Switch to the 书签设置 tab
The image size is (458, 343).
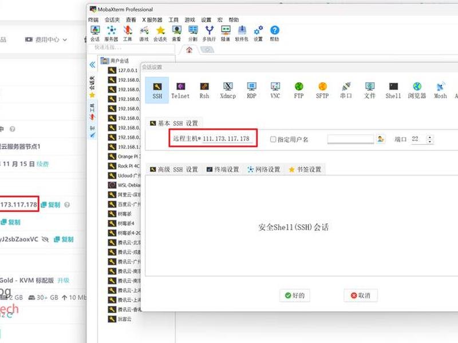pos(305,169)
